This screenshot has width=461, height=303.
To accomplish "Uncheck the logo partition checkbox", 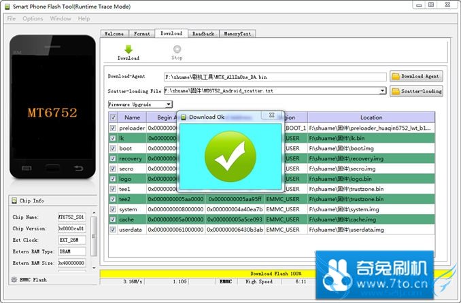I will [x=113, y=179].
